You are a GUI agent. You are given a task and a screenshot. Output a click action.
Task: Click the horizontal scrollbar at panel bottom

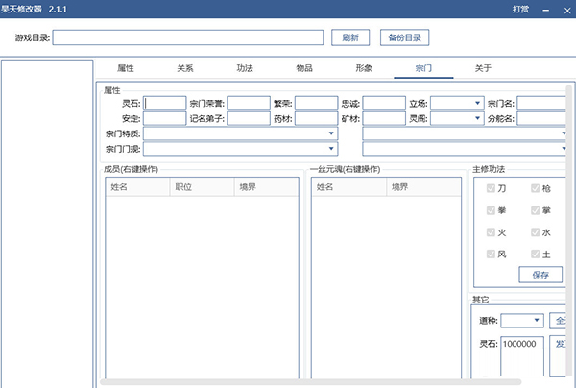tap(311, 382)
